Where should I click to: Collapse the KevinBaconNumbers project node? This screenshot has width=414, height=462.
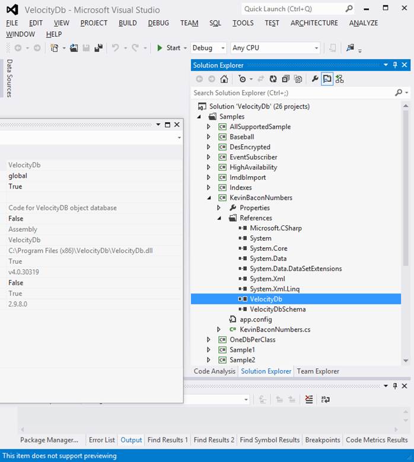tap(209, 198)
